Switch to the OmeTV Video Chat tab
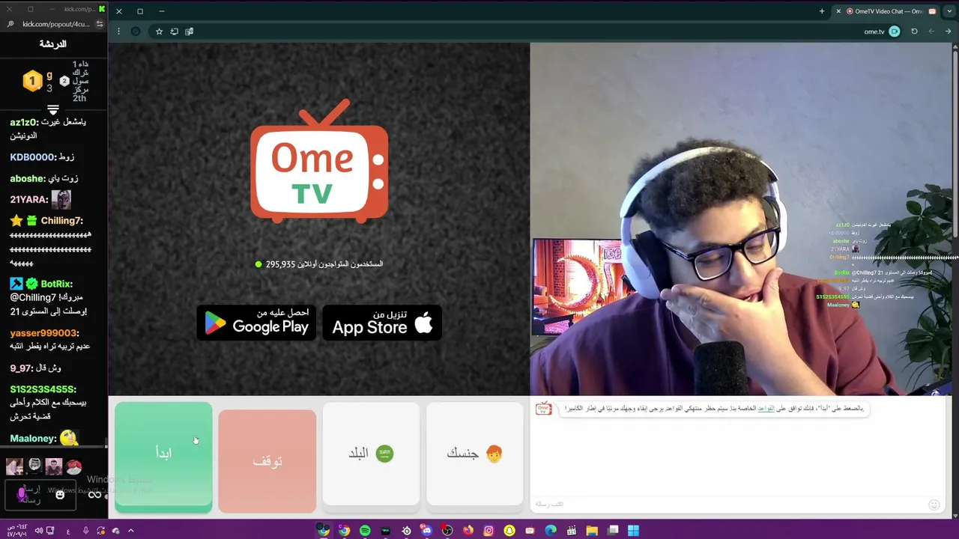This screenshot has width=959, height=539. click(886, 11)
